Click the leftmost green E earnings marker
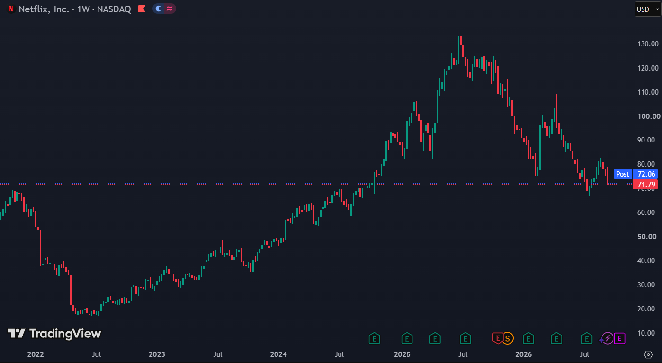Screen dimensions: 662x363 pos(375,338)
